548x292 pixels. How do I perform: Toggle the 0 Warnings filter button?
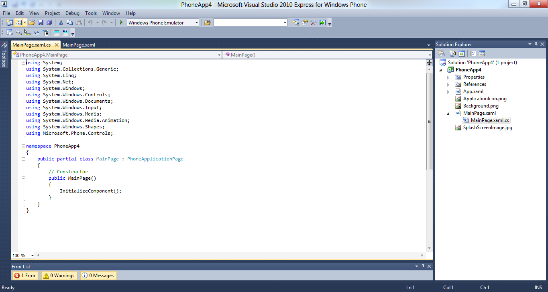click(x=59, y=276)
